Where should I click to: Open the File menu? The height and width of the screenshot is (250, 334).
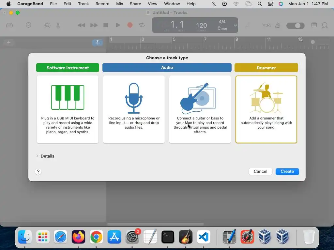[x=53, y=4]
